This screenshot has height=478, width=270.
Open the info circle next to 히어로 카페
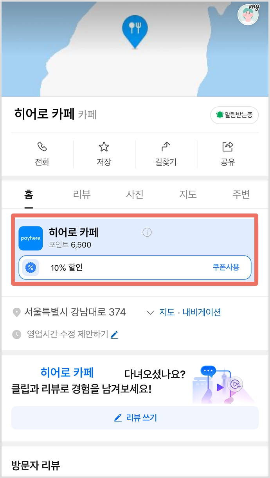coord(147,232)
